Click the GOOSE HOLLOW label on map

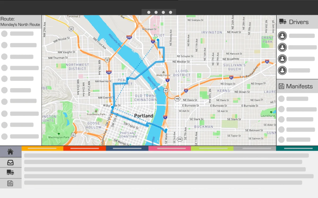tap(94, 125)
